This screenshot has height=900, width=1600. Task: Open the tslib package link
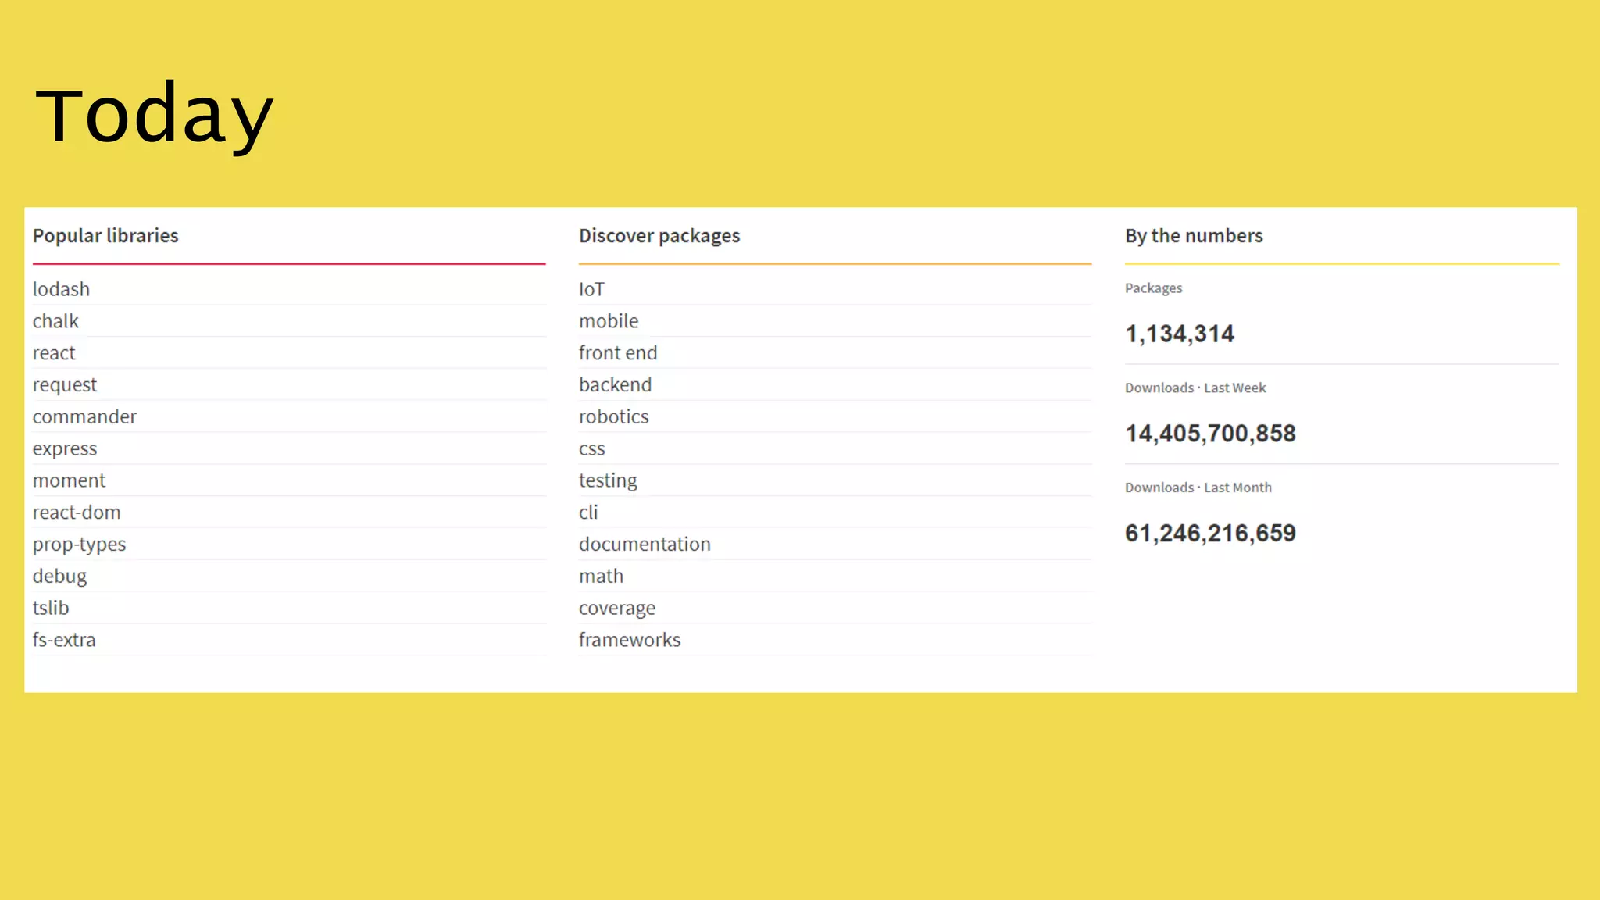click(51, 608)
